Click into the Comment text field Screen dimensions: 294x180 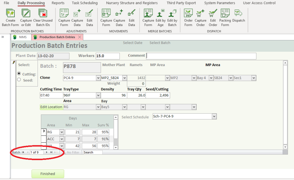(201, 56)
